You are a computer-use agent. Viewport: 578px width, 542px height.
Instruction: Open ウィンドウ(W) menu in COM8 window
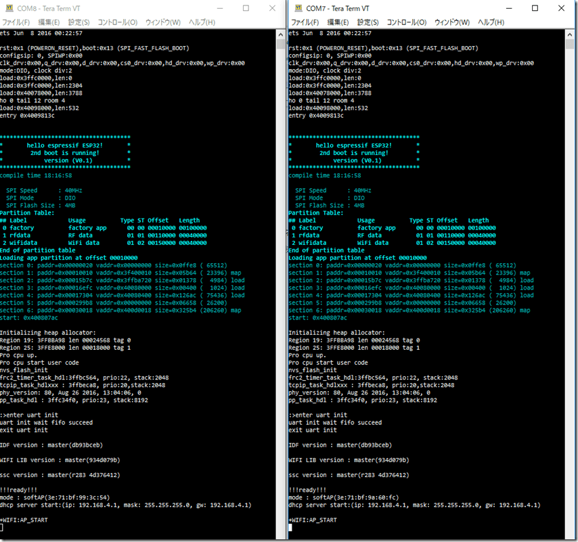coord(163,22)
